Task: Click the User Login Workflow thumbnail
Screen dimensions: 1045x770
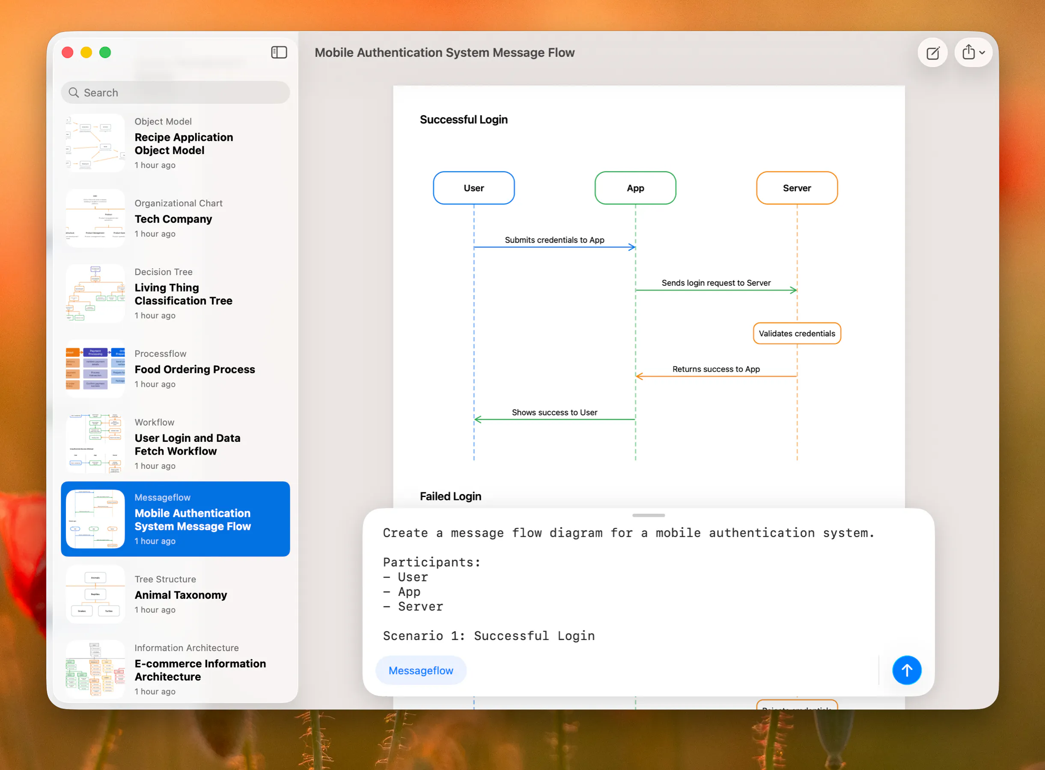Action: [x=95, y=444]
